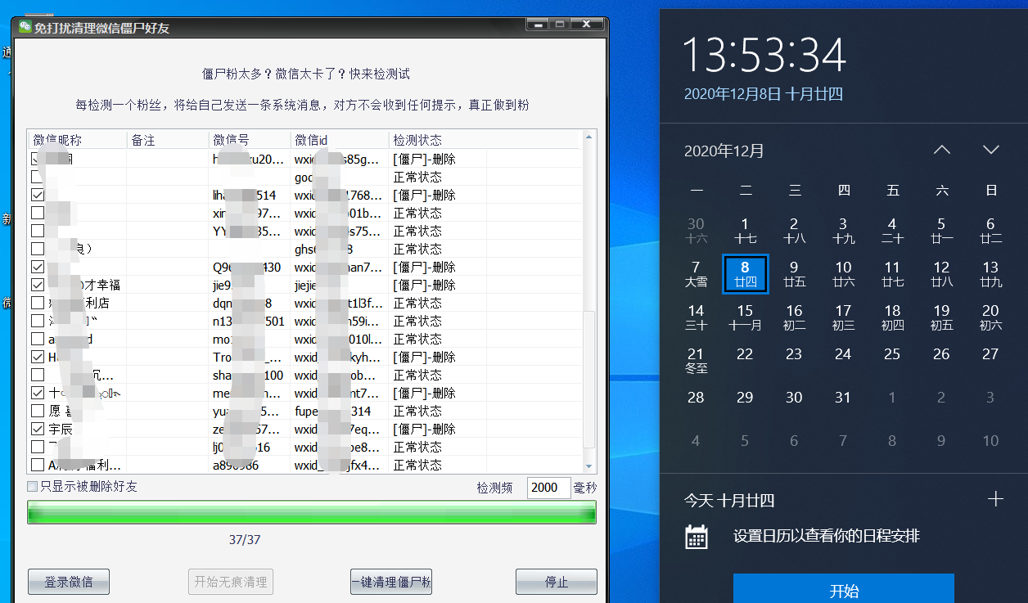Image resolution: width=1028 pixels, height=603 pixels.
Task: Click the 微信id column header
Action: (340, 140)
